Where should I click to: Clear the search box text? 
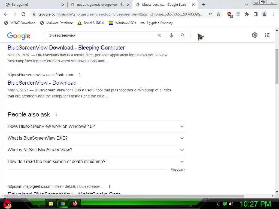(x=159, y=35)
